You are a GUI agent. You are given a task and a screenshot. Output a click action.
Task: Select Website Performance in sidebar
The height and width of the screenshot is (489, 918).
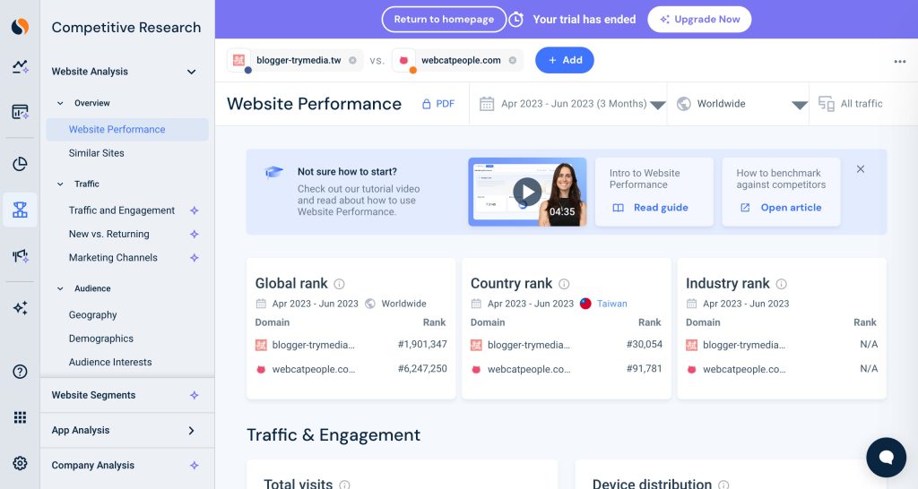pyautogui.click(x=127, y=129)
